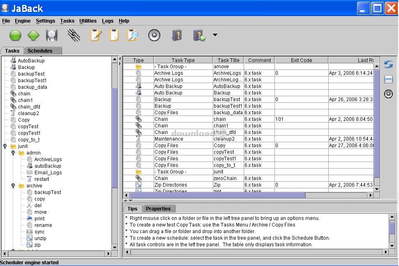Click the help book question mark icon
Screen dimensions: 399x266
[x=177, y=35]
